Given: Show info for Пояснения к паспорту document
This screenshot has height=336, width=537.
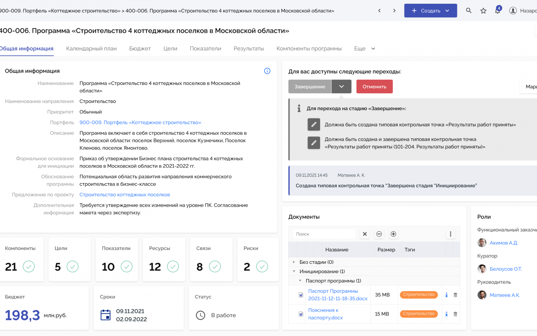Looking at the screenshot, I should (x=446, y=314).
